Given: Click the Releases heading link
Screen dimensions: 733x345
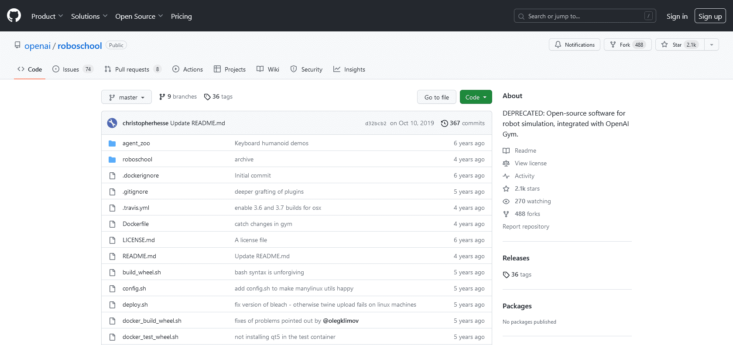Looking at the screenshot, I should (x=516, y=258).
